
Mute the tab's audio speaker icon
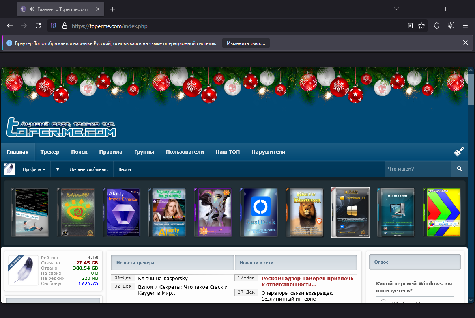point(31,9)
